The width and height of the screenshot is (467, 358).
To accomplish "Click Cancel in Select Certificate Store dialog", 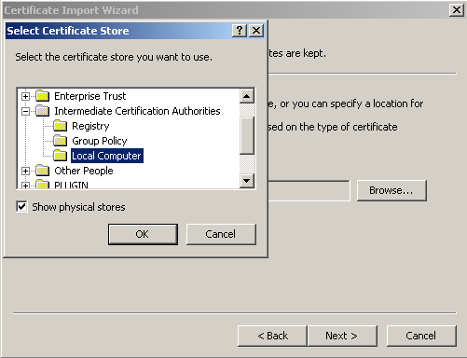I will (x=221, y=234).
